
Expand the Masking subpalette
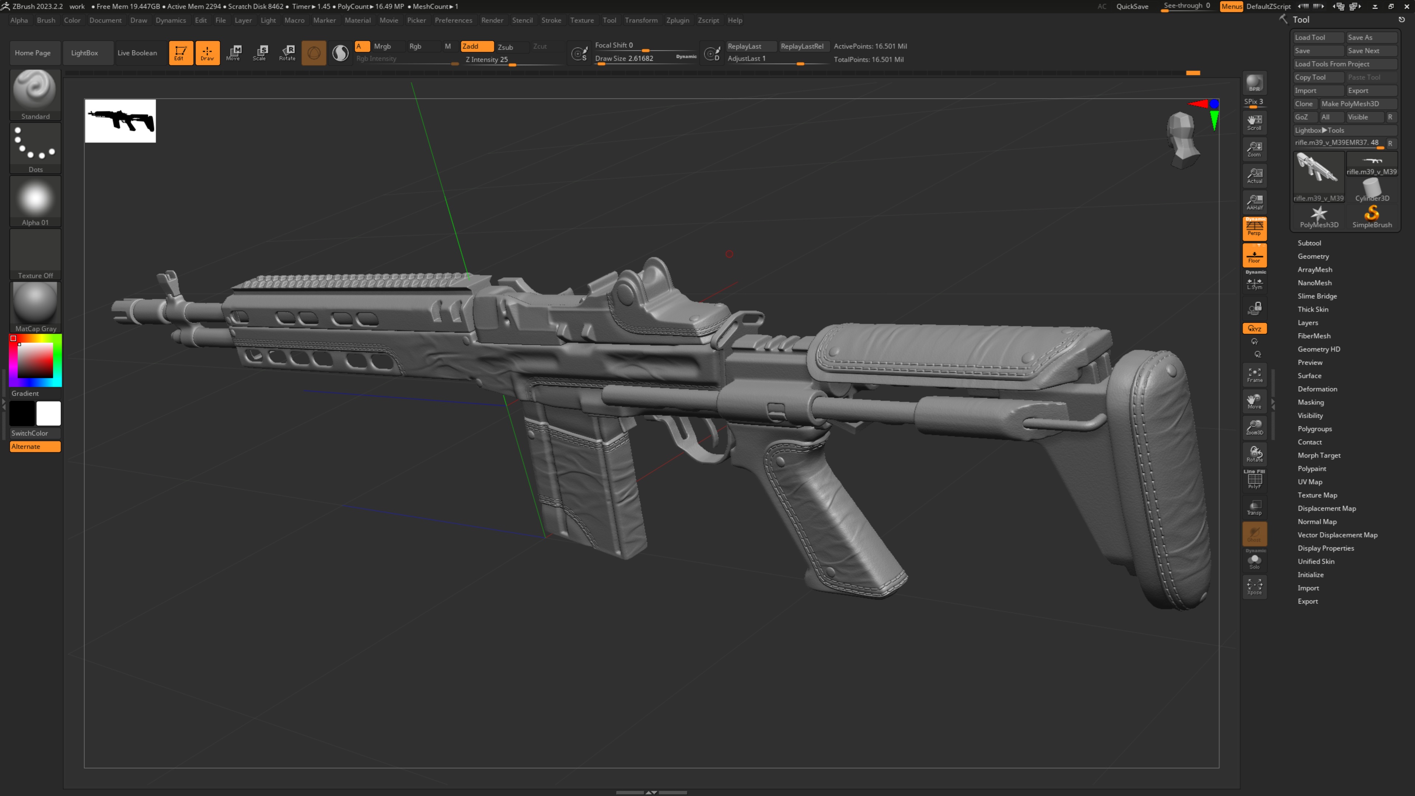click(1311, 402)
